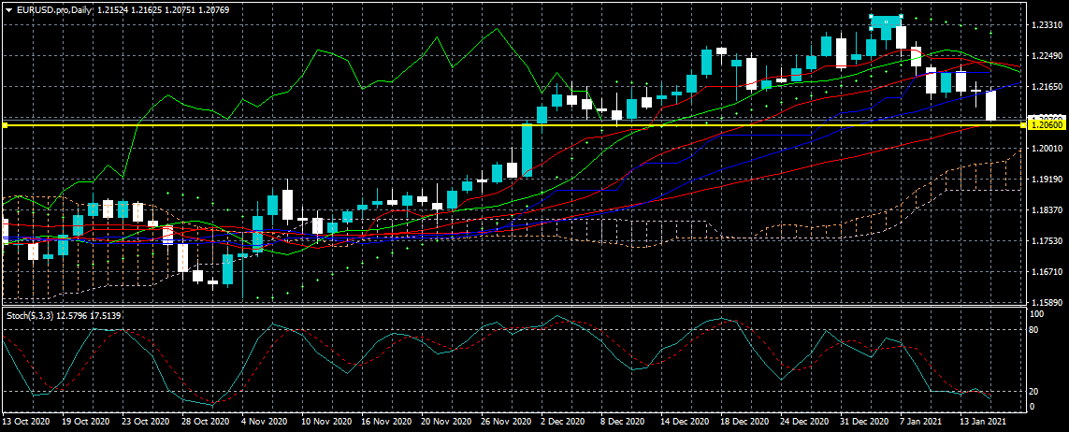Screen dimensions: 1069x432
Task: Click the 1.22490 price axis label
Action: coord(1044,56)
